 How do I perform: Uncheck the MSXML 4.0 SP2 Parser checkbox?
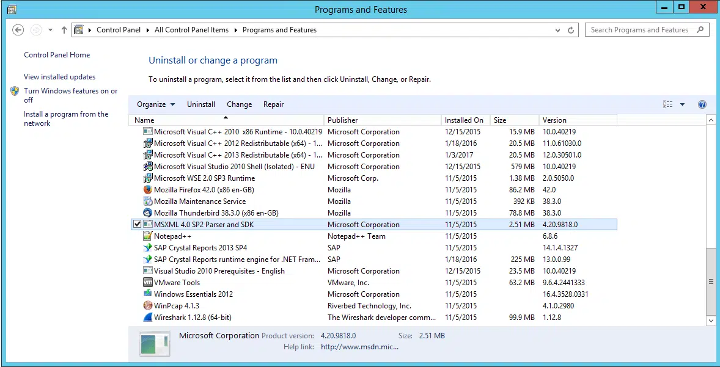(137, 224)
